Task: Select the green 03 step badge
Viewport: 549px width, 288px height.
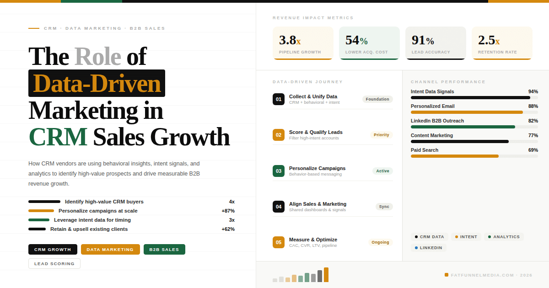Action: pyautogui.click(x=279, y=171)
